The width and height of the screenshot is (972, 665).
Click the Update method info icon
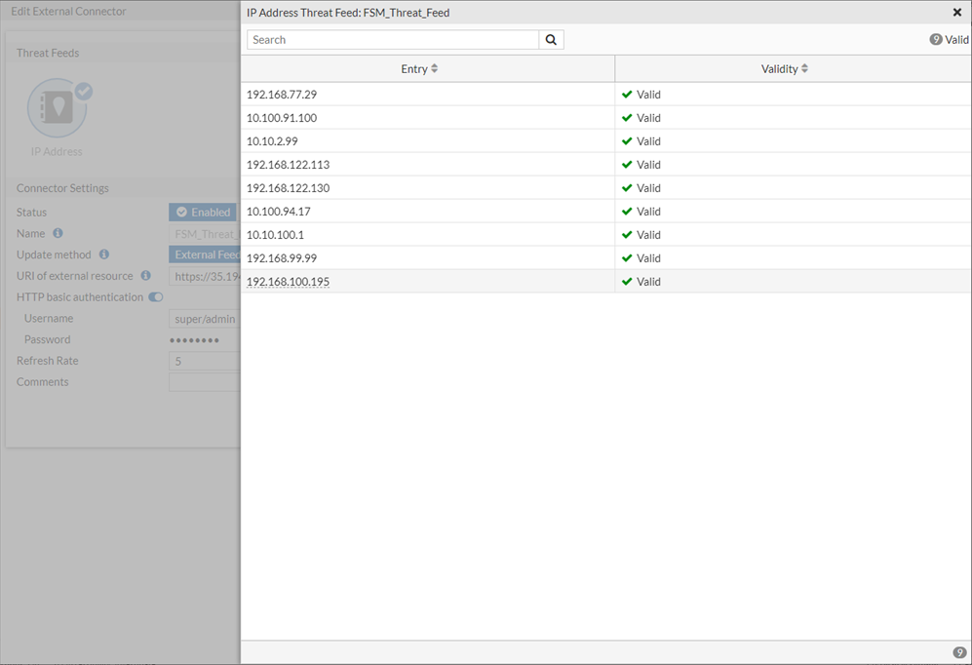104,254
